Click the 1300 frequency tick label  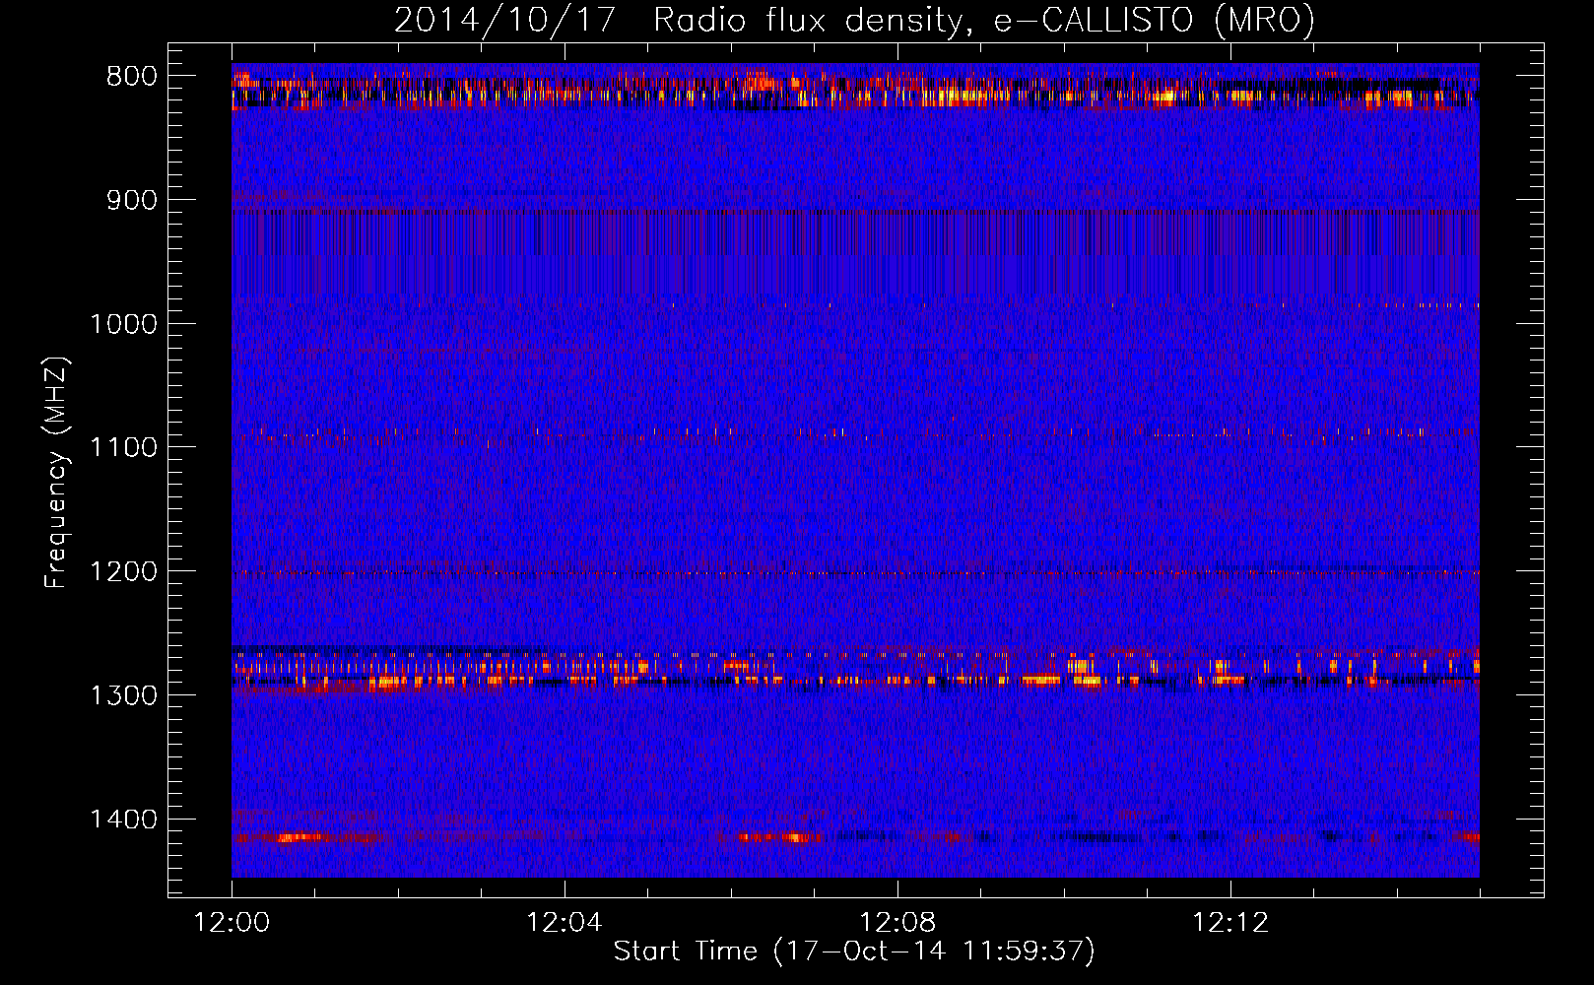coord(123,695)
